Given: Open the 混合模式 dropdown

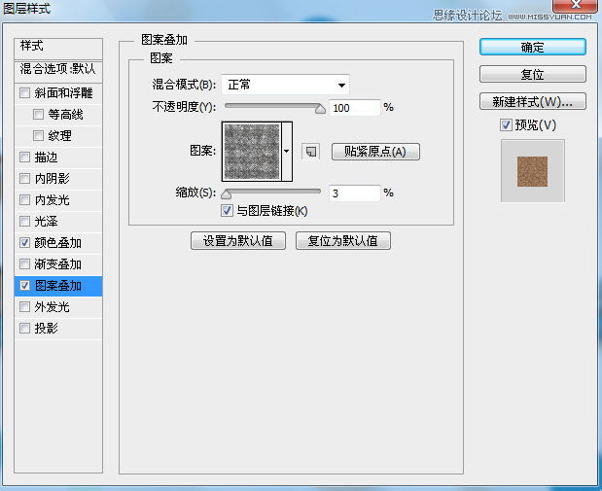Looking at the screenshot, I should [x=285, y=85].
